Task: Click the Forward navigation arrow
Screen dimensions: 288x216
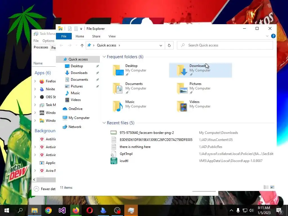Action: point(70,45)
